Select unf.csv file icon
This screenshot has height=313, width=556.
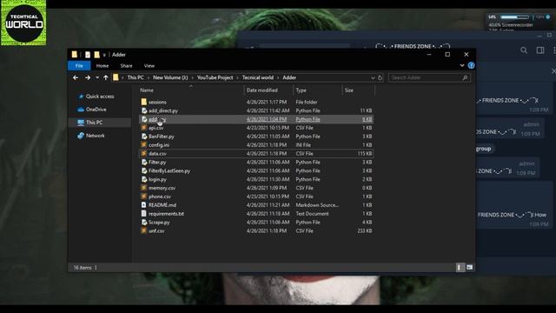(143, 230)
